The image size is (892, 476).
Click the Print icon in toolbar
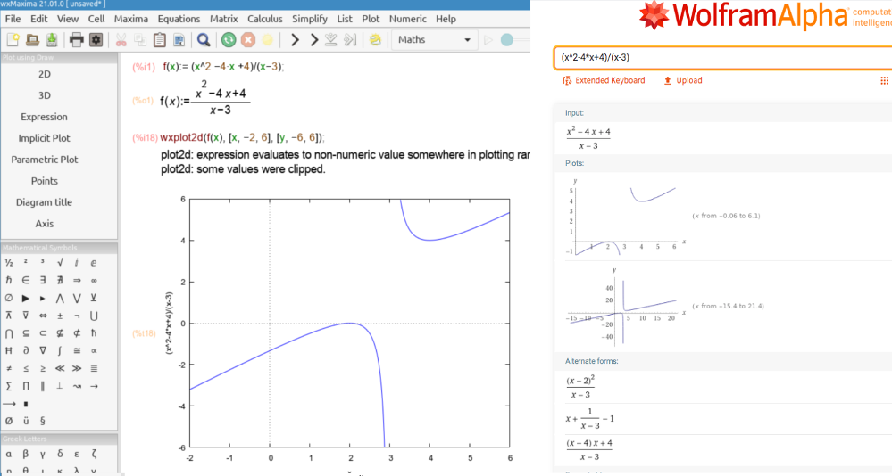76,40
